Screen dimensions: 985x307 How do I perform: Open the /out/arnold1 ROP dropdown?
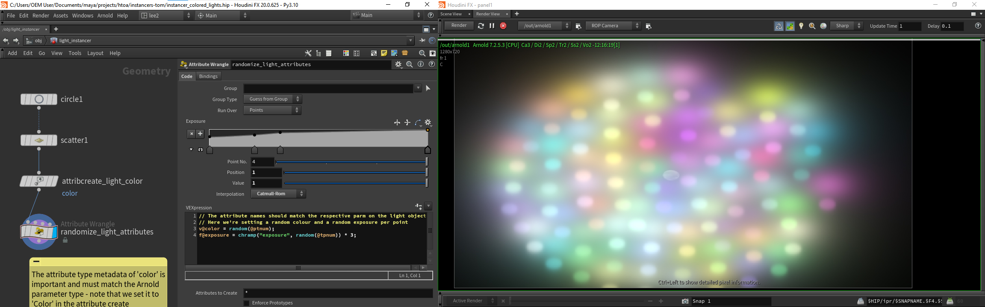tap(544, 26)
